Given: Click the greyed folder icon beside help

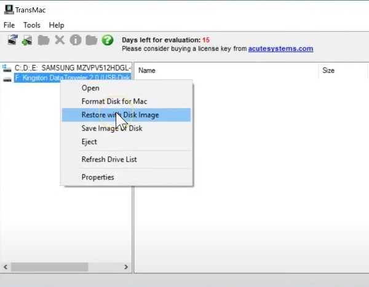Looking at the screenshot, I should (x=91, y=40).
